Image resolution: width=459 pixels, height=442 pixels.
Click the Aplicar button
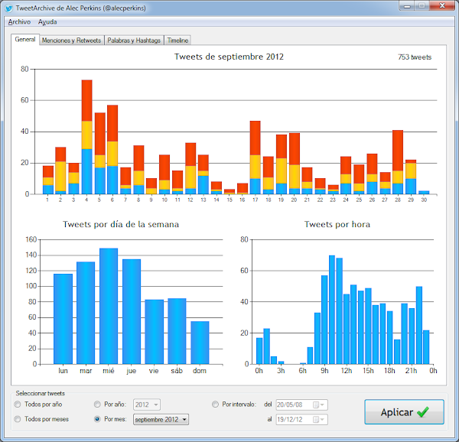(x=404, y=412)
